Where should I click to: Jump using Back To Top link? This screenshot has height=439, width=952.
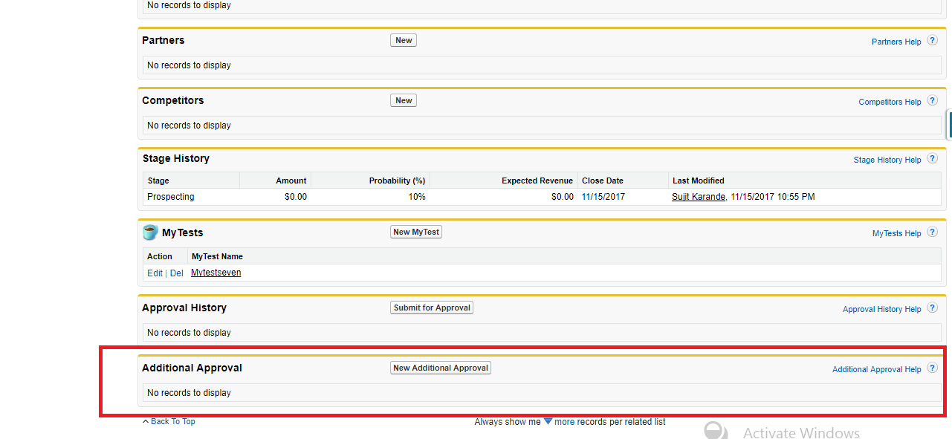pos(172,421)
